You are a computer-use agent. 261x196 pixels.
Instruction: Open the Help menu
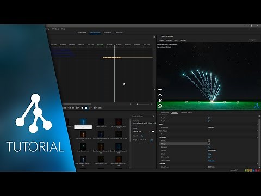63,29
